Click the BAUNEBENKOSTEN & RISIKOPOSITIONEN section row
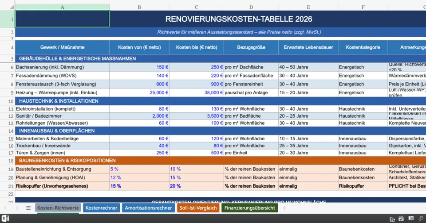 221,161
